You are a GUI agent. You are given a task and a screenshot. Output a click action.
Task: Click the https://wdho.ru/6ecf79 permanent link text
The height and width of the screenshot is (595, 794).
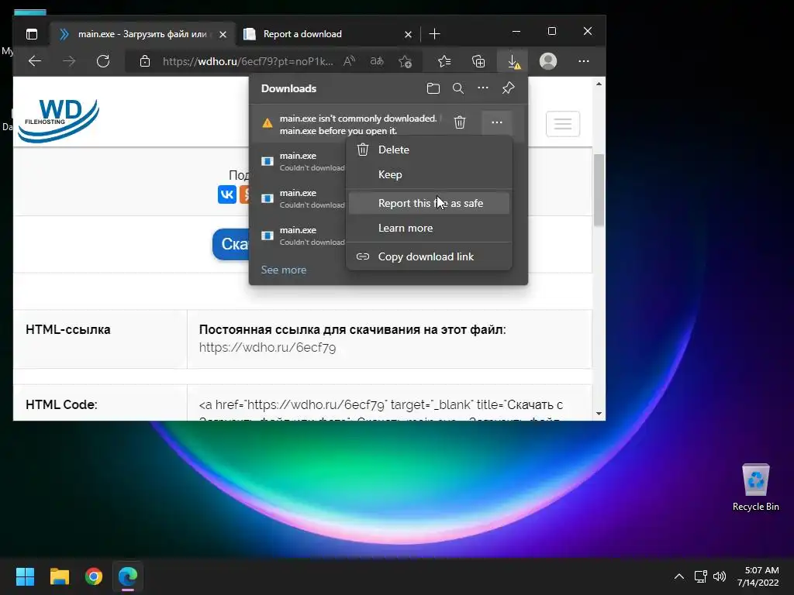coord(268,348)
